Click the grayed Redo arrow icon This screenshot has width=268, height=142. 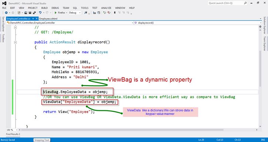click(47, 13)
